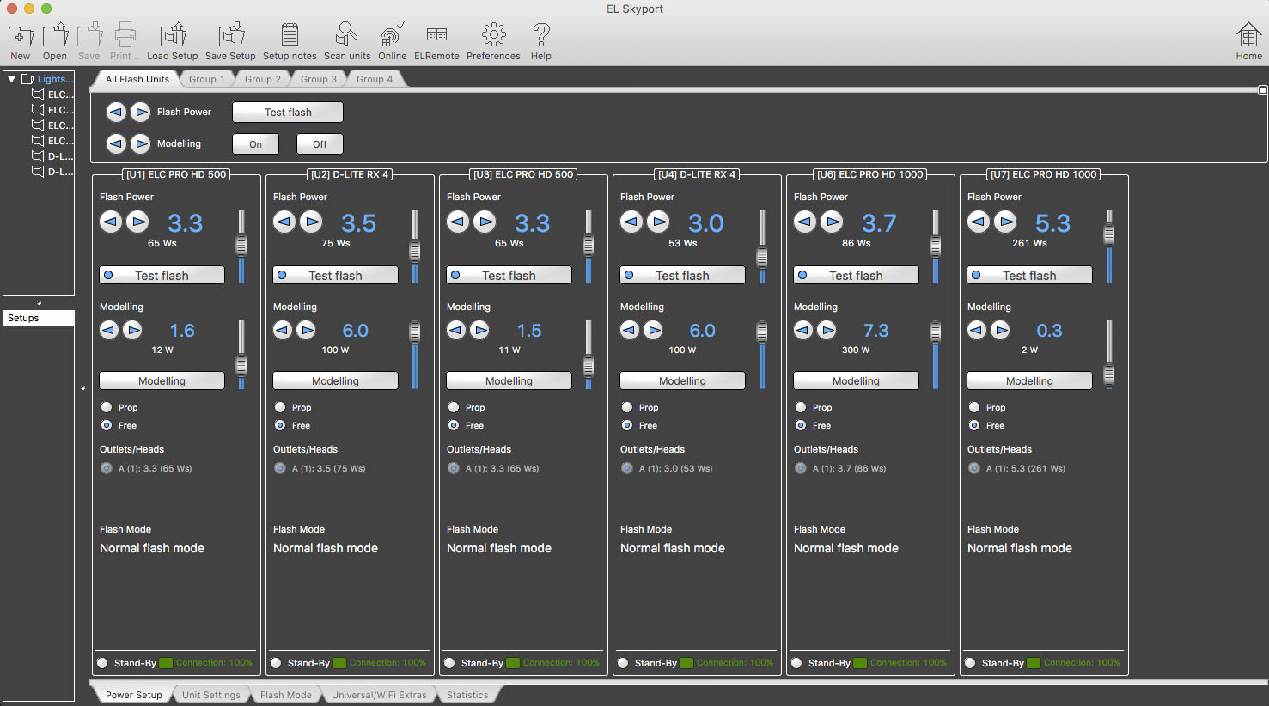Click Modelling button on U6 ELC PRO HD 1000
The image size is (1269, 706).
tap(857, 380)
